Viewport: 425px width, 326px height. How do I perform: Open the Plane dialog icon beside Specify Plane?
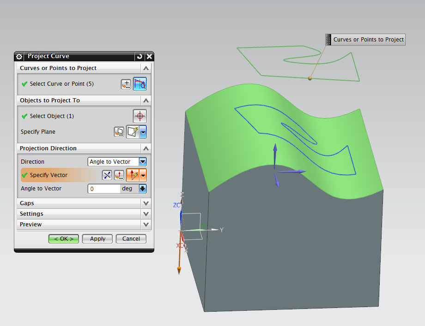(119, 132)
